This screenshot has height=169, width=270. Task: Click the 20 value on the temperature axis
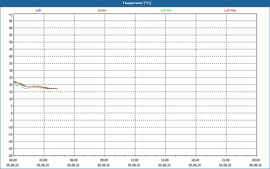[x=11, y=85]
